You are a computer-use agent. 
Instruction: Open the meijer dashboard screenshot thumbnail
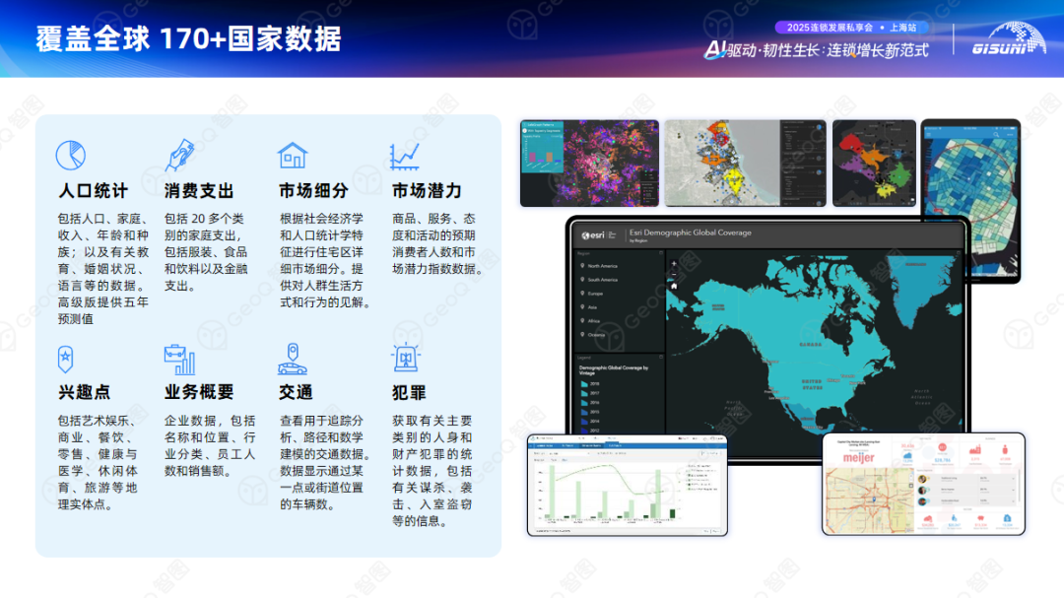(x=923, y=485)
